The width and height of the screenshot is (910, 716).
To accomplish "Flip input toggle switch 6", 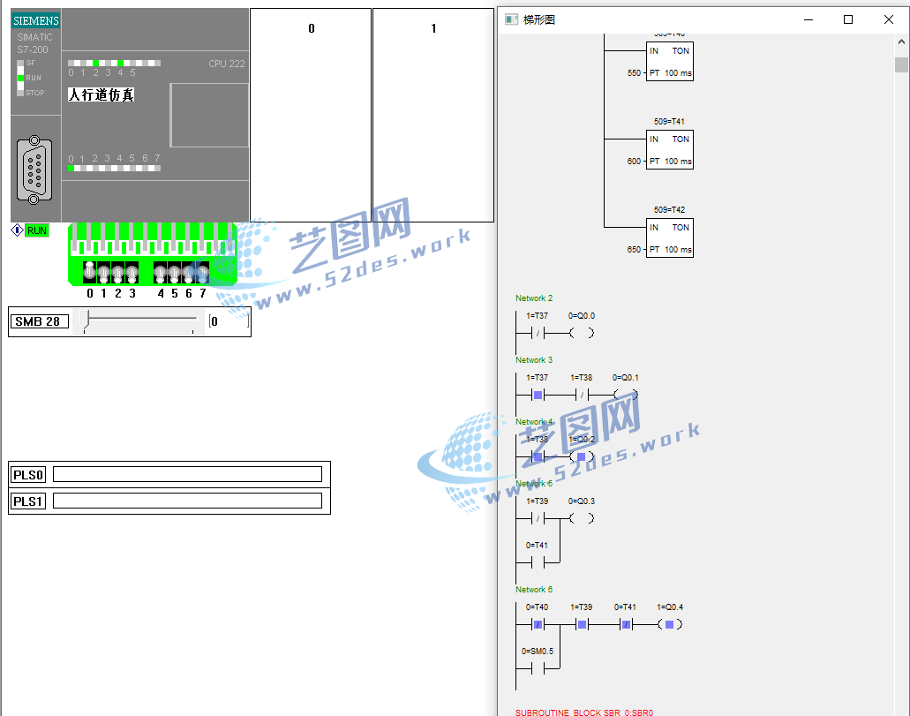I will pyautogui.click(x=188, y=272).
